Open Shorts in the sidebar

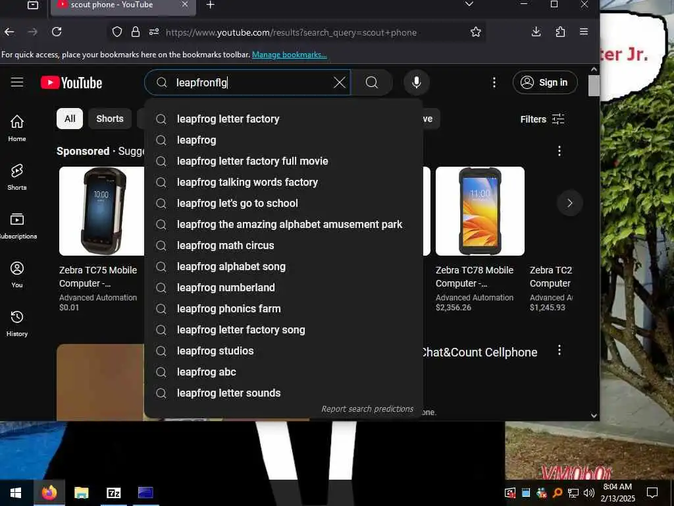point(16,177)
